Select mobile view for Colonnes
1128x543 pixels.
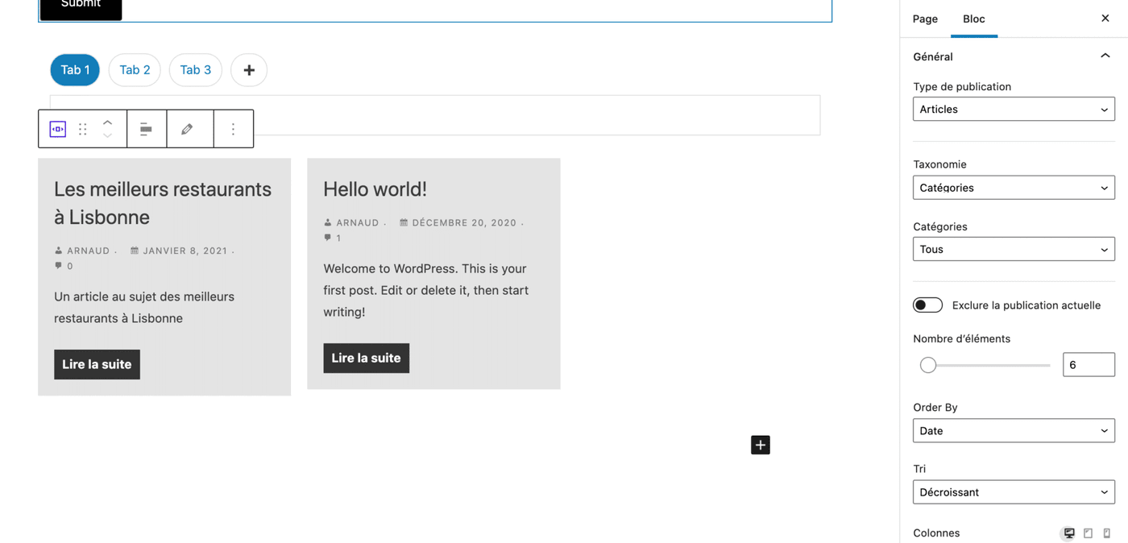click(1107, 533)
